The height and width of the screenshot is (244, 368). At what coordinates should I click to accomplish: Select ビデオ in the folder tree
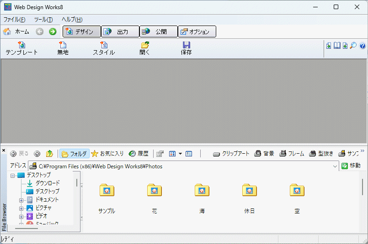(x=41, y=216)
